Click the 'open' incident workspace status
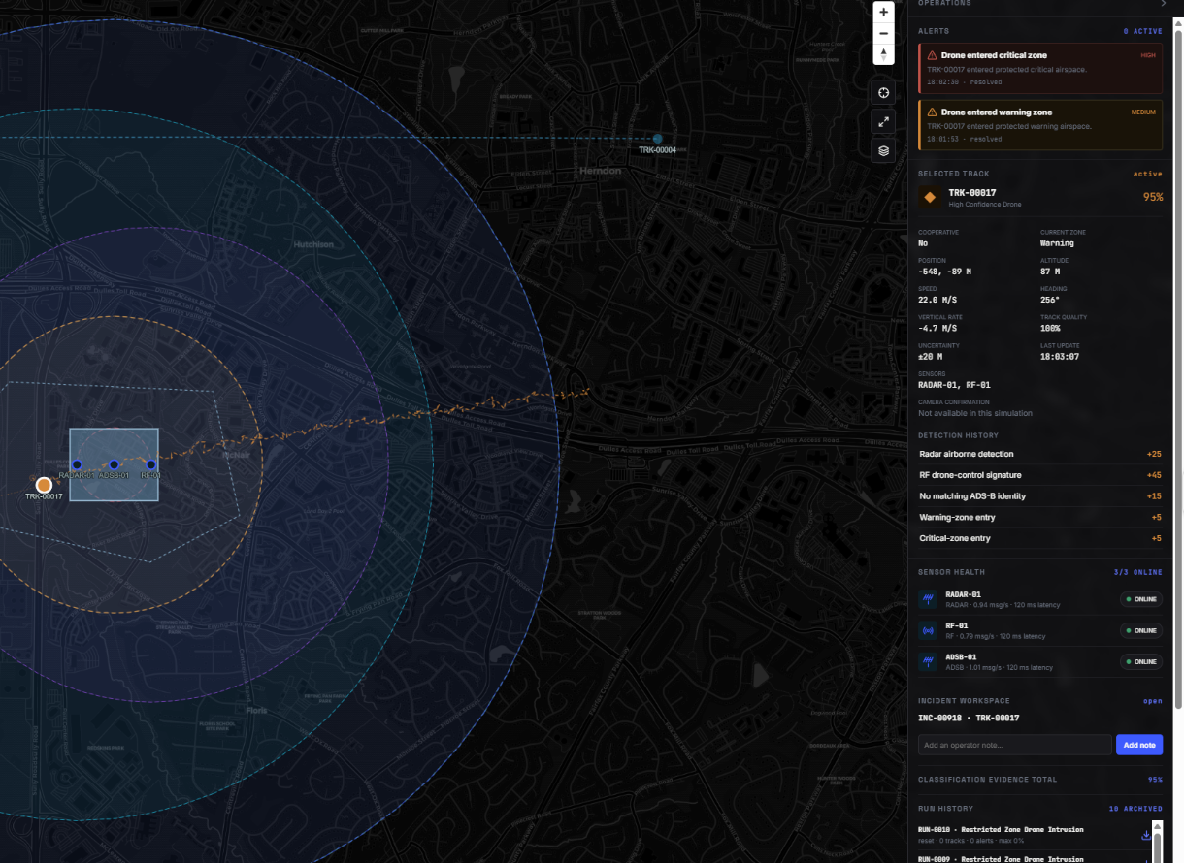The image size is (1184, 863). tap(1153, 700)
